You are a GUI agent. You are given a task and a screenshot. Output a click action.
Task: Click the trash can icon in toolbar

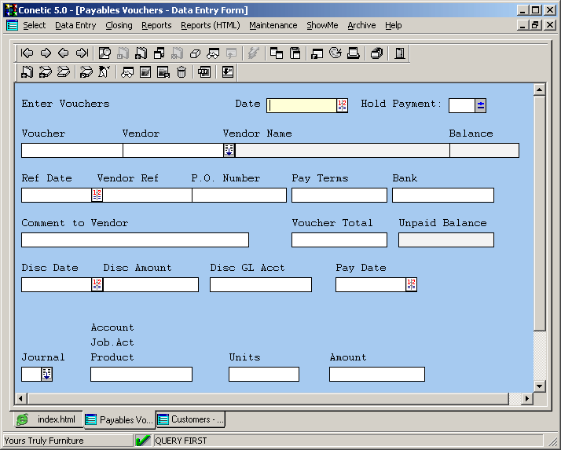(181, 72)
